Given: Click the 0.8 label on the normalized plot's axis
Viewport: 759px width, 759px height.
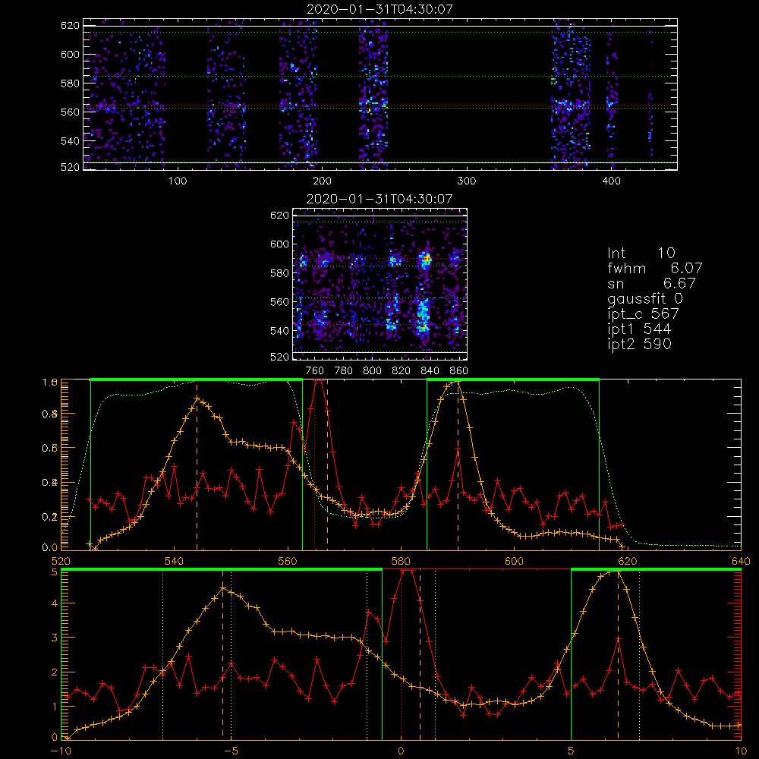Looking at the screenshot, I should (50, 414).
